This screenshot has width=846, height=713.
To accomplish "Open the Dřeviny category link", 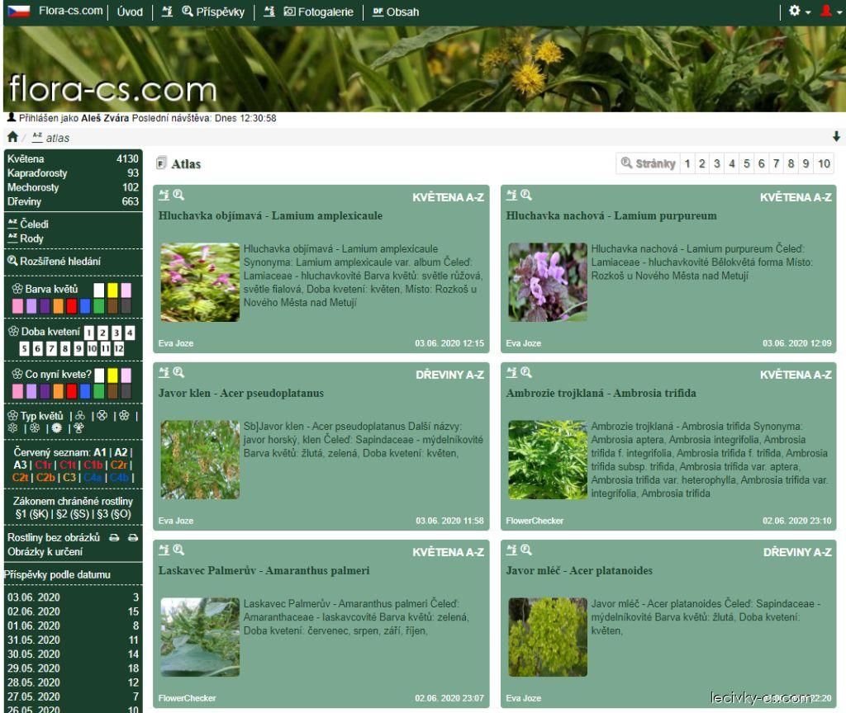I will click(26, 201).
